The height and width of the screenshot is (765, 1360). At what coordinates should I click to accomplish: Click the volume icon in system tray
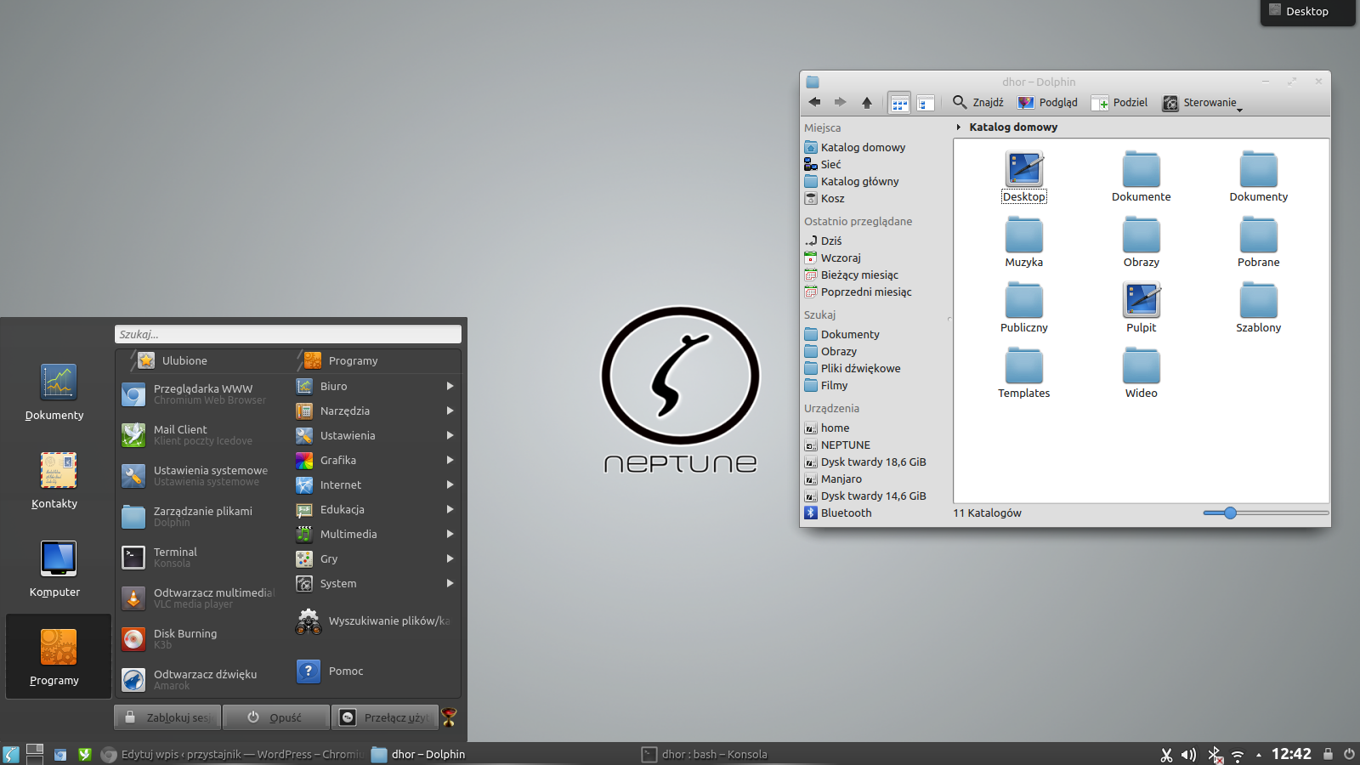1188,755
